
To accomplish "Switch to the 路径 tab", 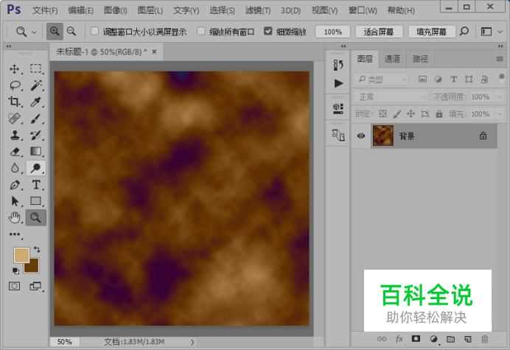I will (x=420, y=59).
